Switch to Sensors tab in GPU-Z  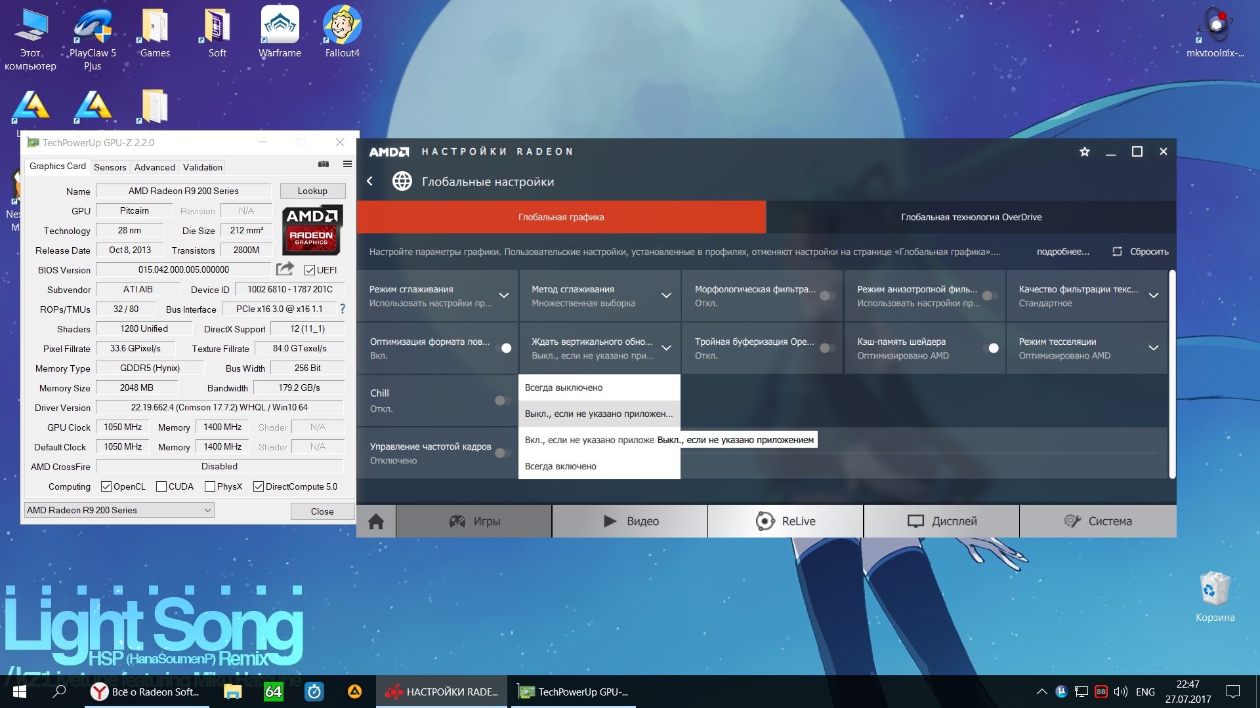click(110, 167)
